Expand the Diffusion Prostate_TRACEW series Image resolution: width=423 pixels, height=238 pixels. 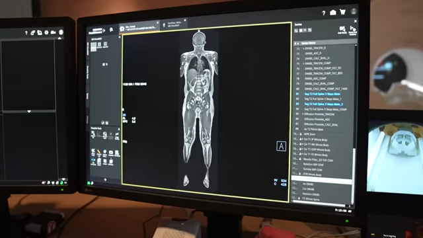pos(303,114)
